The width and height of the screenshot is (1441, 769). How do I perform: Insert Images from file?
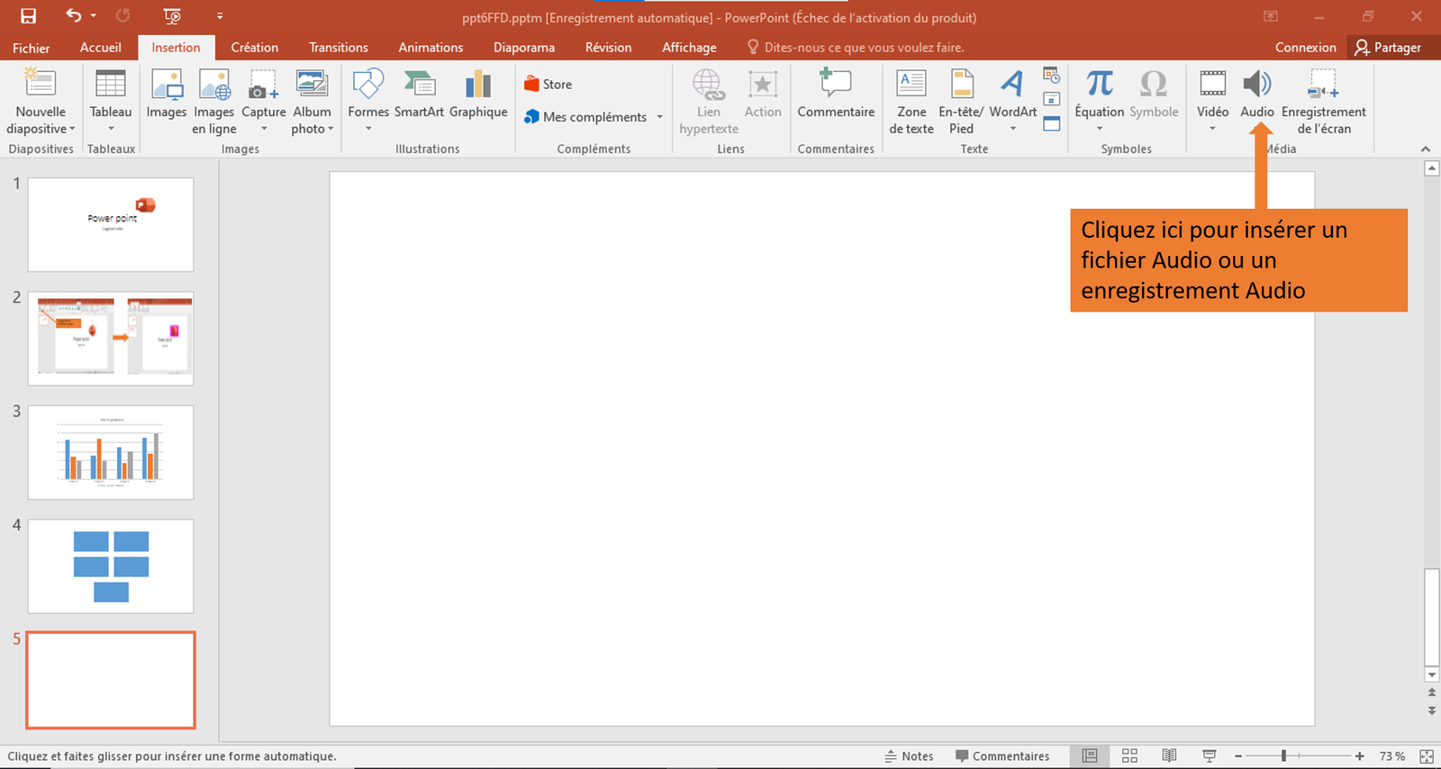pos(167,94)
